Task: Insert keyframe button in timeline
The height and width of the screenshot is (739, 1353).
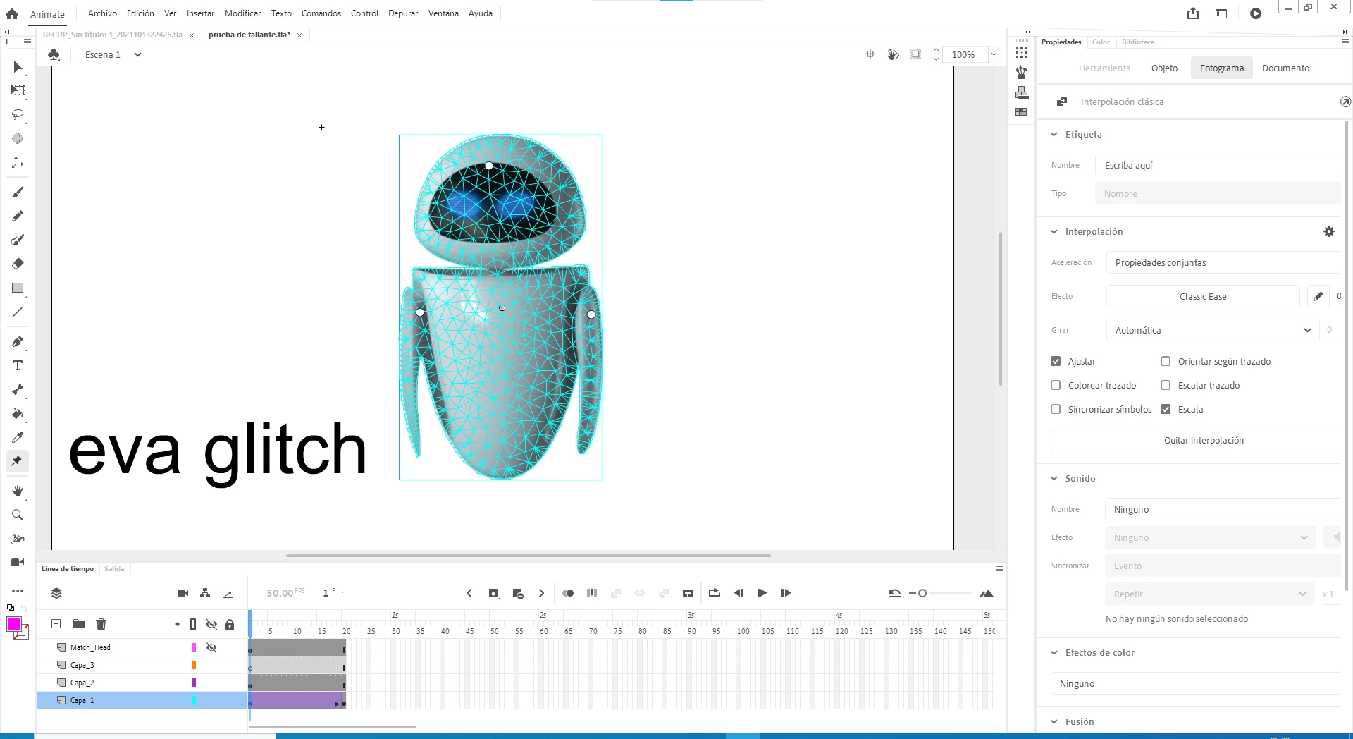Action: click(493, 594)
